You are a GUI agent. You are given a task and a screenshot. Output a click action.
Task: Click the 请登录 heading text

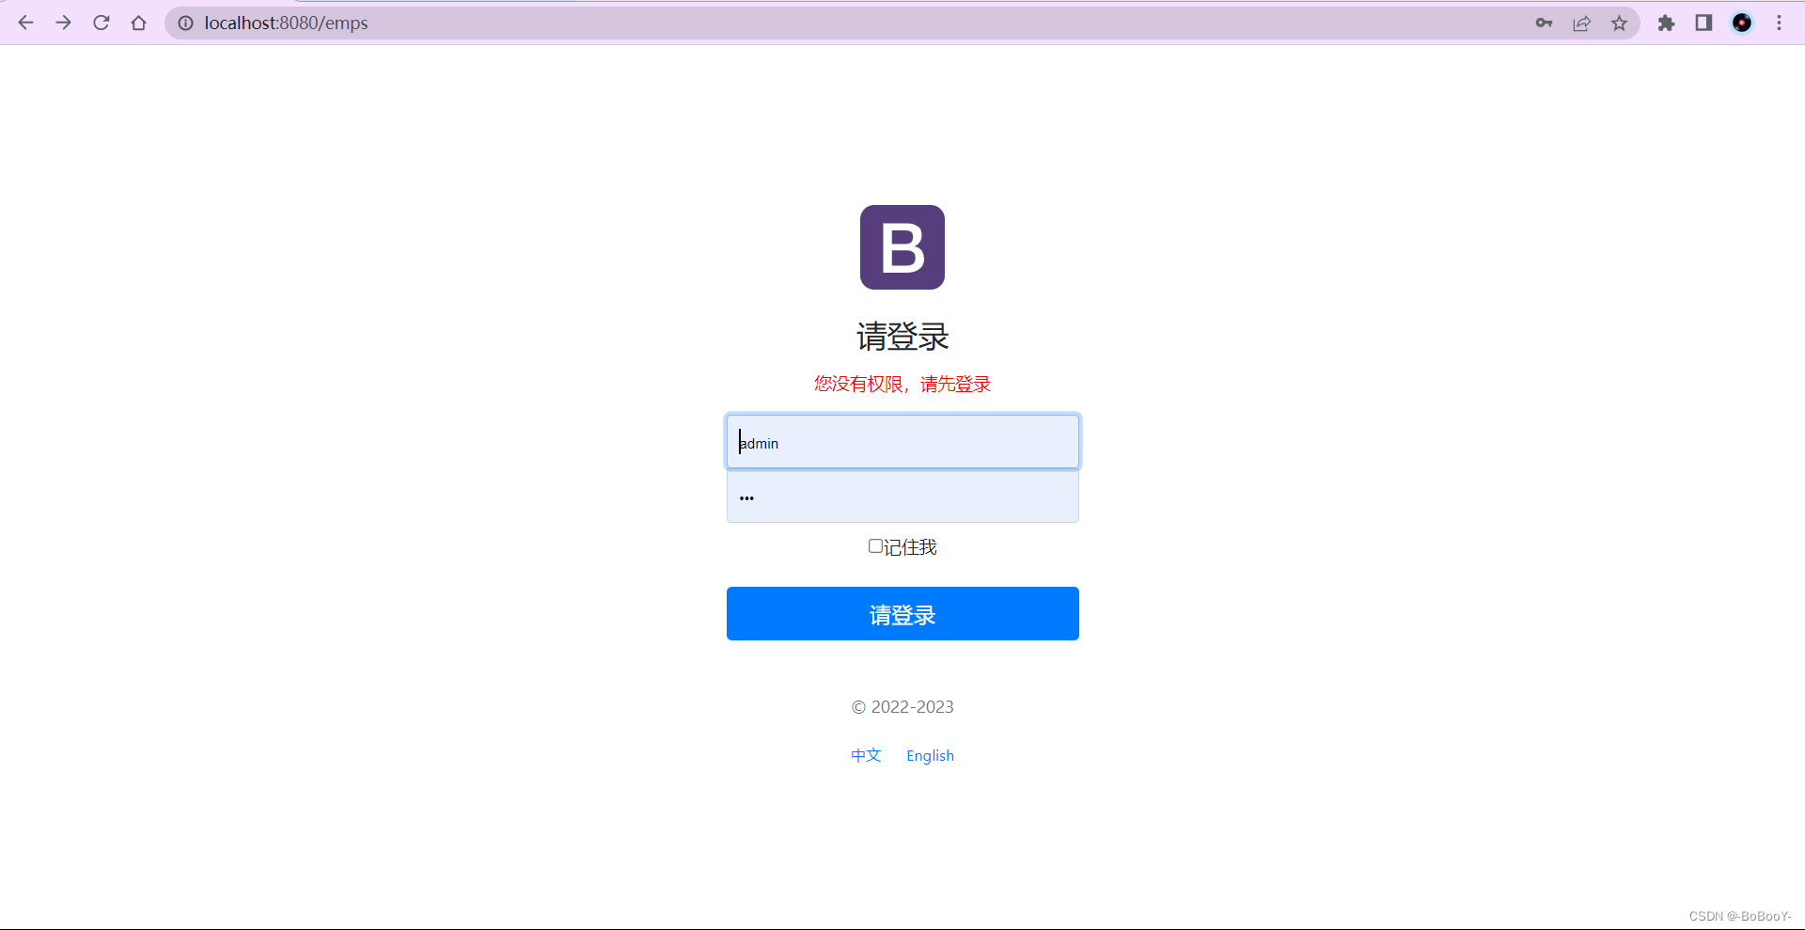pyautogui.click(x=902, y=337)
